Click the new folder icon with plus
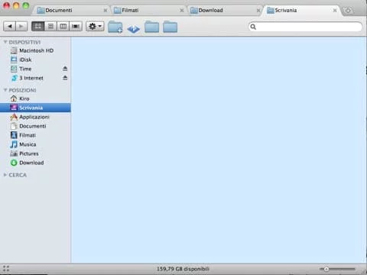The height and width of the screenshot is (275, 367). click(115, 27)
